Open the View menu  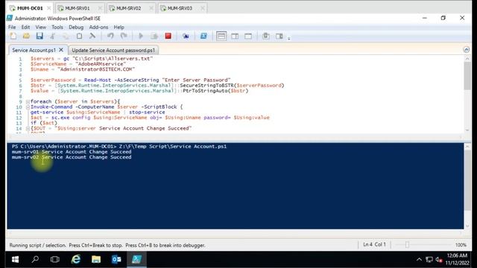click(x=41, y=27)
